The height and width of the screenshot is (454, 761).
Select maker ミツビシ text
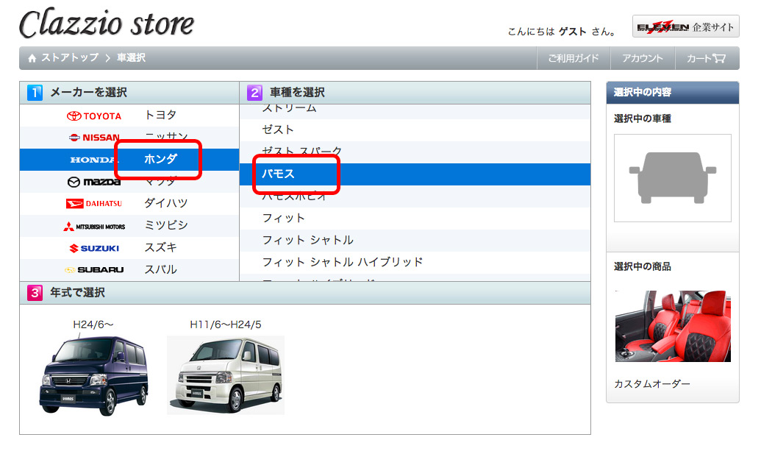[166, 225]
